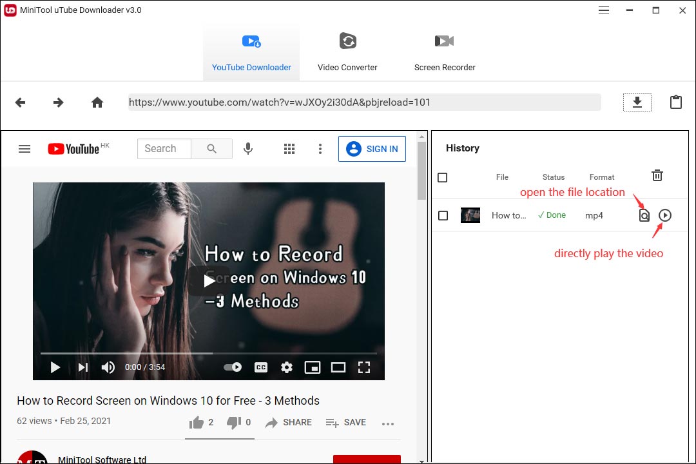Select the checkbox for the downloaded mp4 video
The image size is (696, 464).
point(443,215)
